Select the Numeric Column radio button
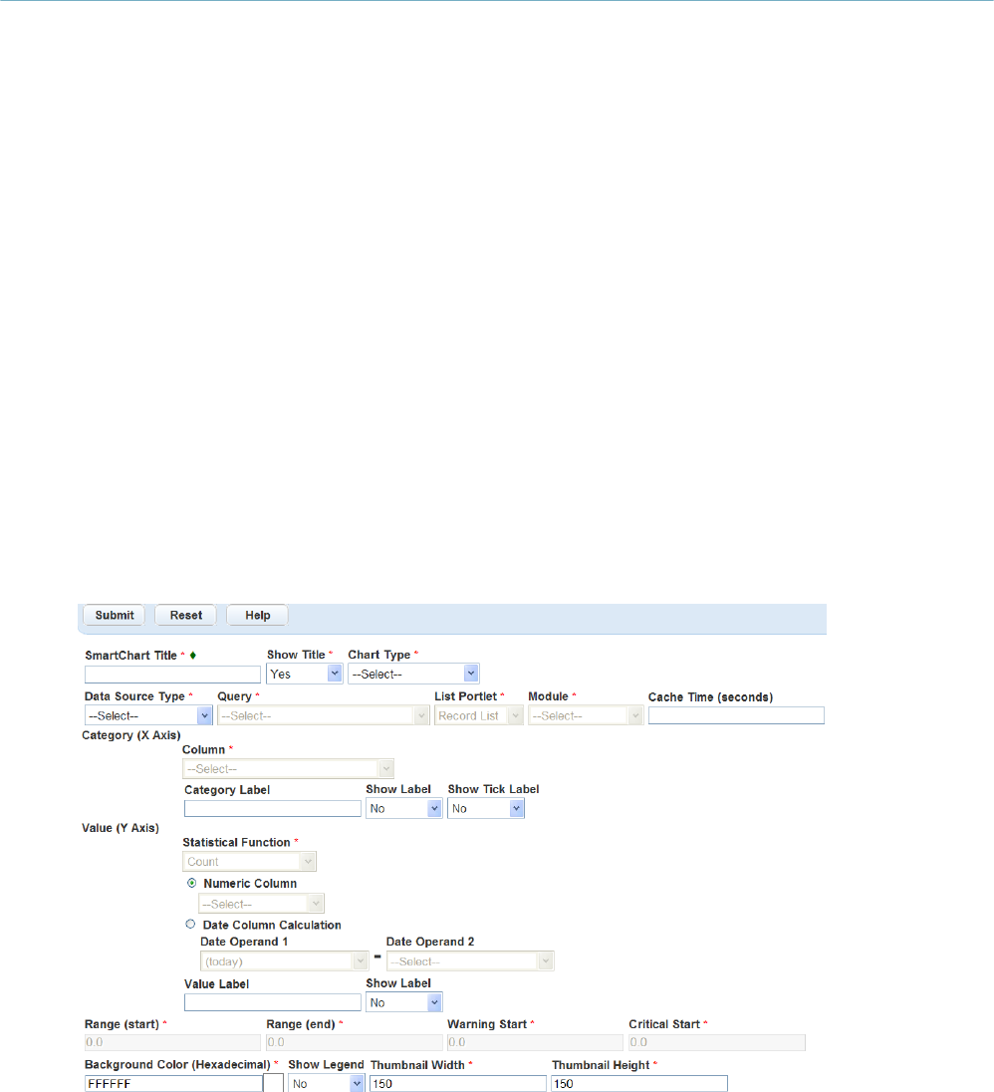 [x=191, y=883]
